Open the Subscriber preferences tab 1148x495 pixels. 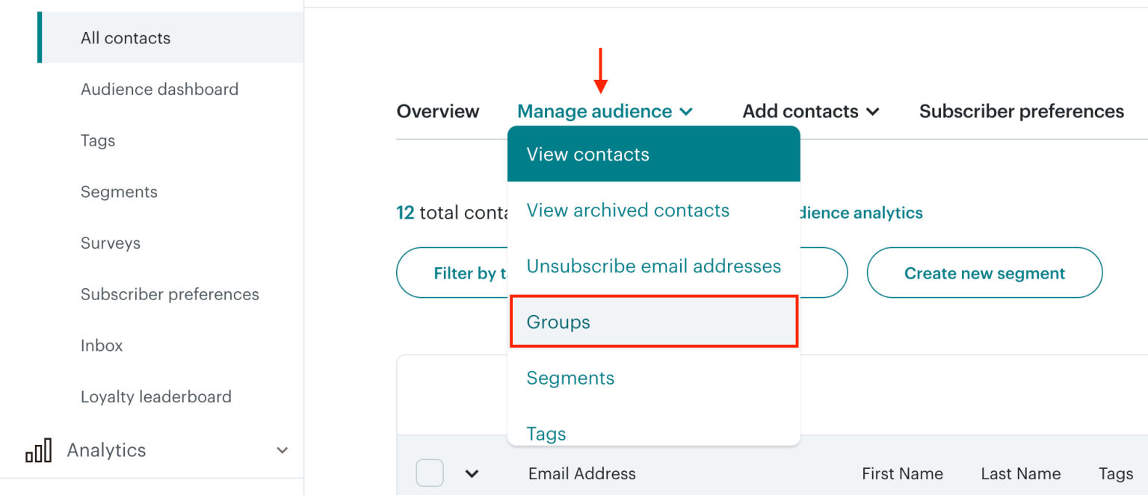1021,110
